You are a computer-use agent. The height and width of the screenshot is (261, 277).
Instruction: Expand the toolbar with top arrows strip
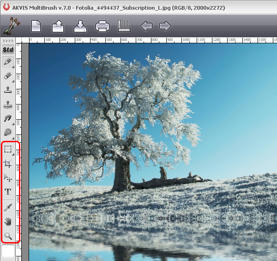click(8, 41)
